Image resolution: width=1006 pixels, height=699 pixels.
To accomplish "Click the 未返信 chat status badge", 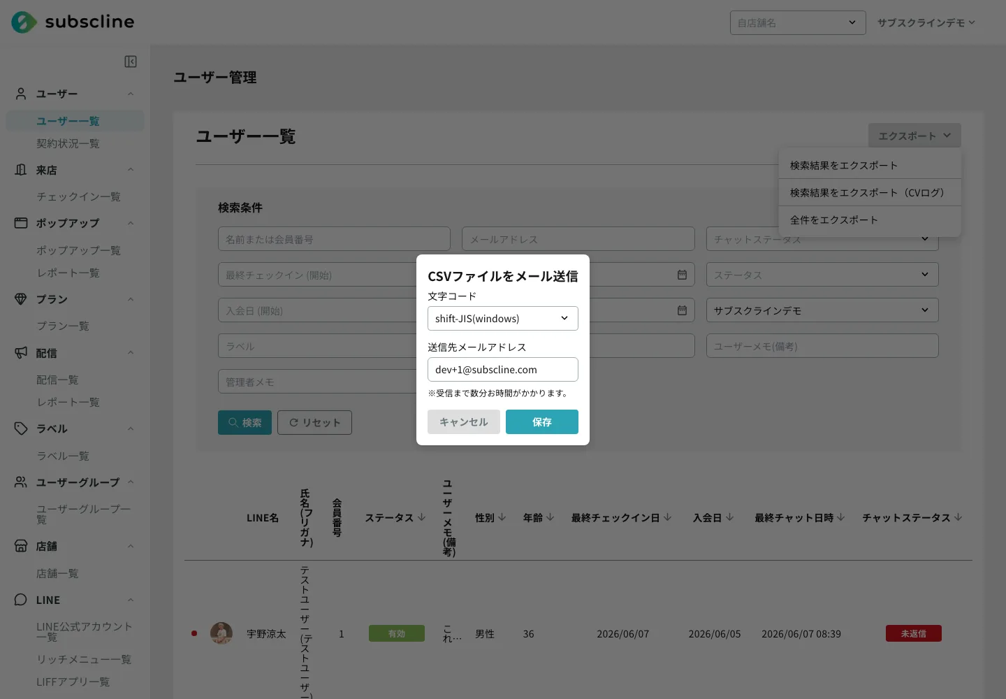I will pyautogui.click(x=914, y=633).
